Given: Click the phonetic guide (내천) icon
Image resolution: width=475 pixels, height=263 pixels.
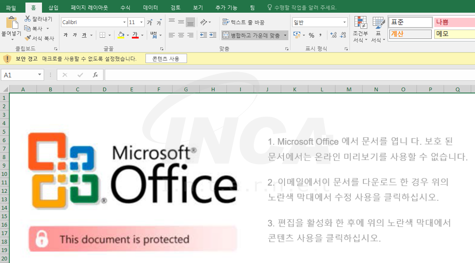Looking at the screenshot, I should click(154, 35).
